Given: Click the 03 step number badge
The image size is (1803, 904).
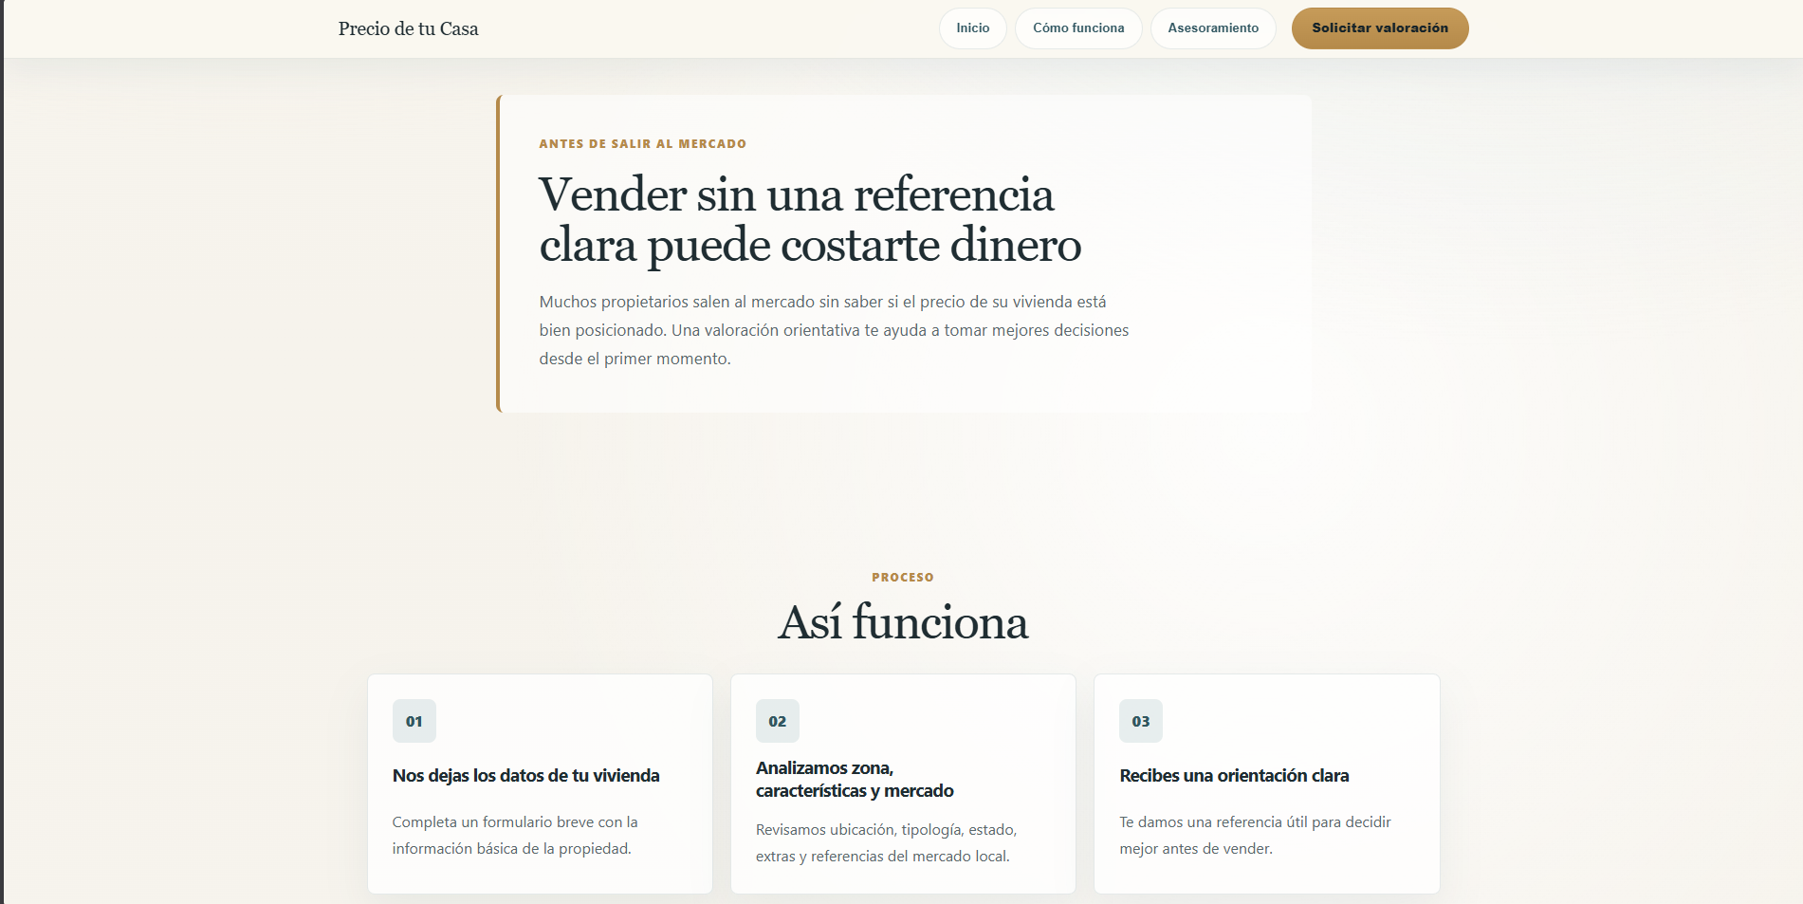Looking at the screenshot, I should [1141, 721].
